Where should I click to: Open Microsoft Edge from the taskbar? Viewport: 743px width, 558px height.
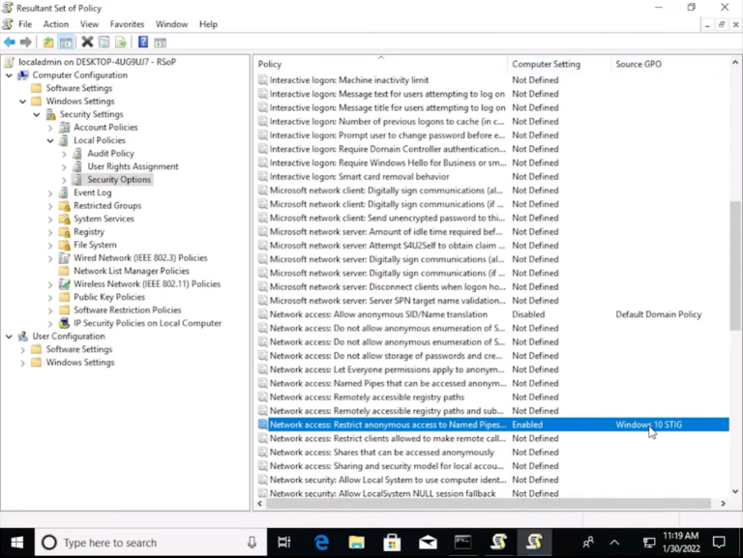(321, 542)
